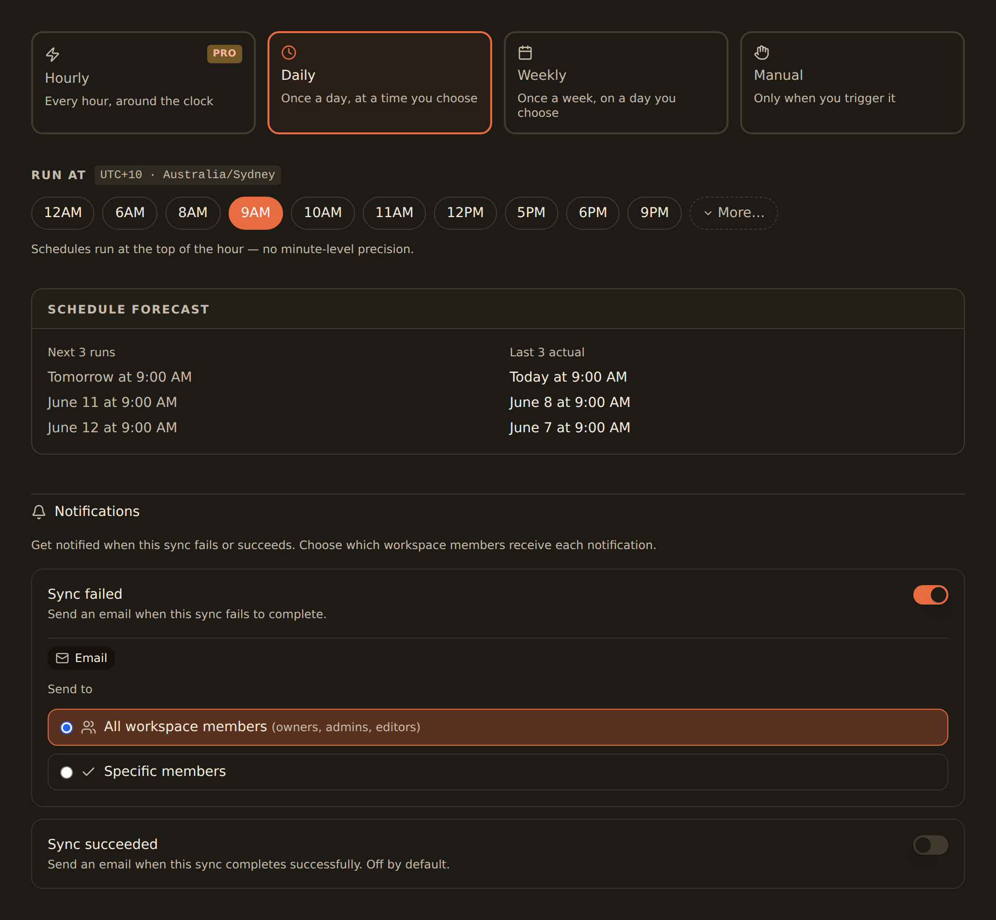996x920 pixels.
Task: Click 'Today at 9:00 AM' actual run
Action: 569,377
